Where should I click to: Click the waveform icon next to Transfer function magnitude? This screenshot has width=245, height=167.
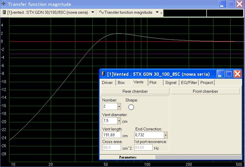[101, 13]
